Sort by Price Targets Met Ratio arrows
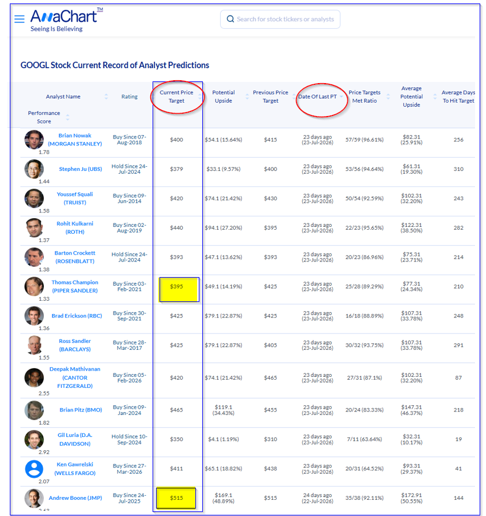Image resolution: width=486 pixels, height=516 pixels. (388, 96)
